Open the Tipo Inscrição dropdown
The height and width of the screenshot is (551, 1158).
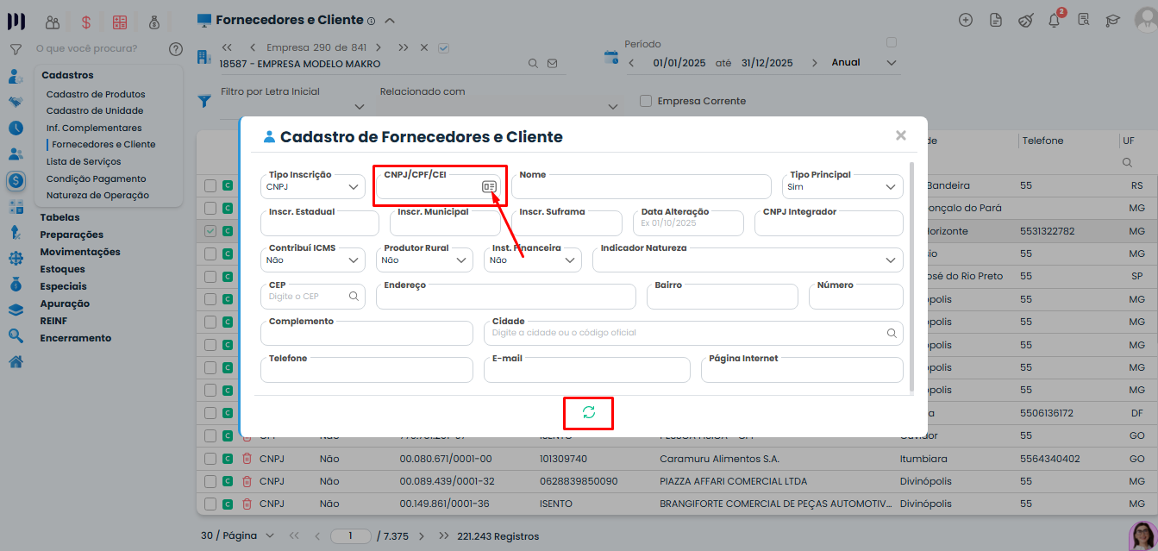coord(312,186)
